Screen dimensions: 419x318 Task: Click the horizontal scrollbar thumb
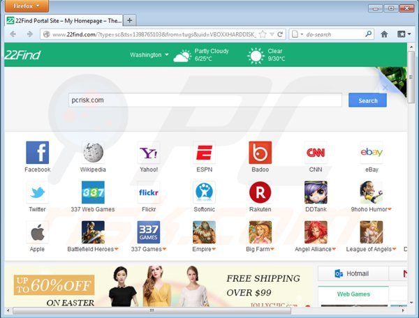tap(152, 310)
